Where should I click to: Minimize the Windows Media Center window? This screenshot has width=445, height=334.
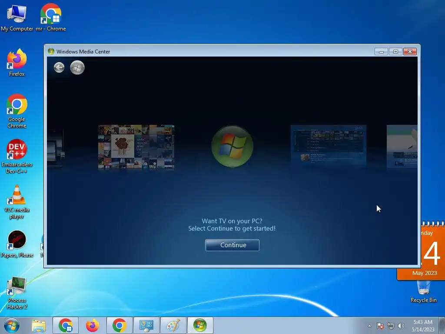point(381,52)
